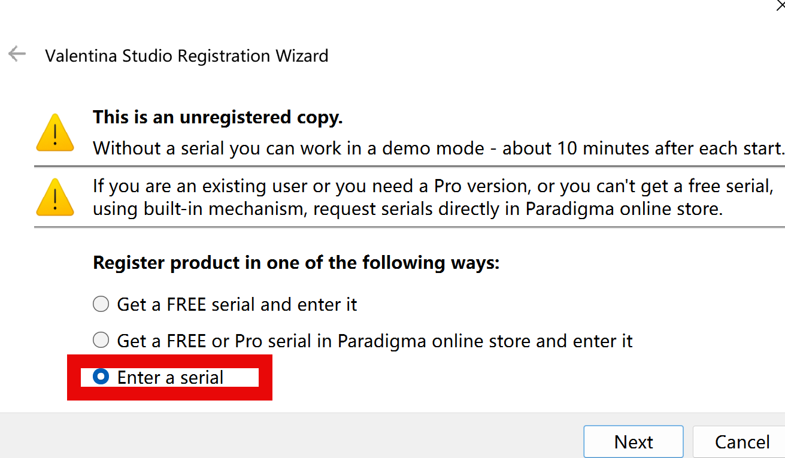Click the warning icon beside the existing user notice

pos(55,196)
